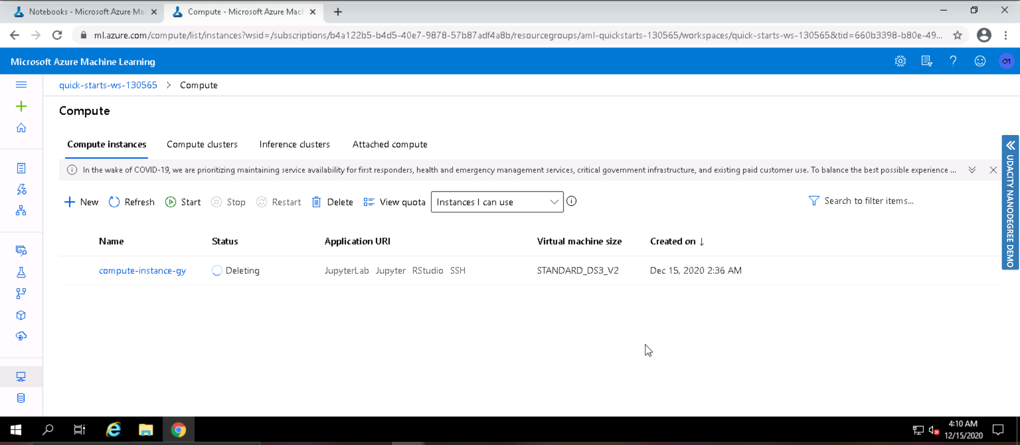Click the green plus create new icon
The height and width of the screenshot is (445, 1020).
[21, 106]
